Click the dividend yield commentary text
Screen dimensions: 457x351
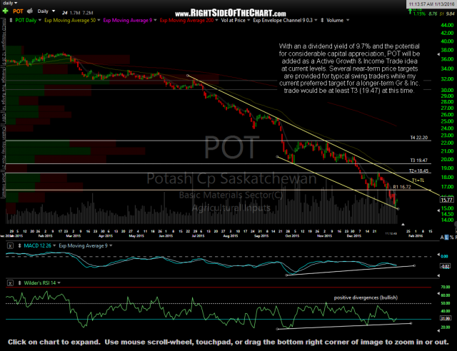[349, 68]
